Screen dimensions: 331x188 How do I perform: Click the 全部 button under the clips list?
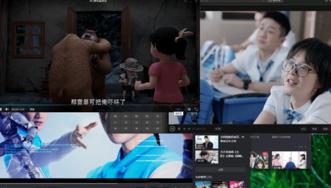pyautogui.click(x=220, y=170)
